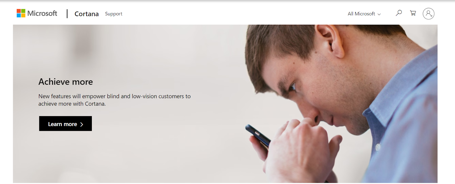The image size is (455, 184).
Task: Click the word Cortana in banner paragraph
Action: click(95, 104)
